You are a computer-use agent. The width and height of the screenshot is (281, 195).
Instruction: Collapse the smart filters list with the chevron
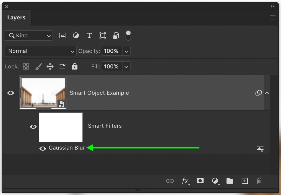coord(267,93)
